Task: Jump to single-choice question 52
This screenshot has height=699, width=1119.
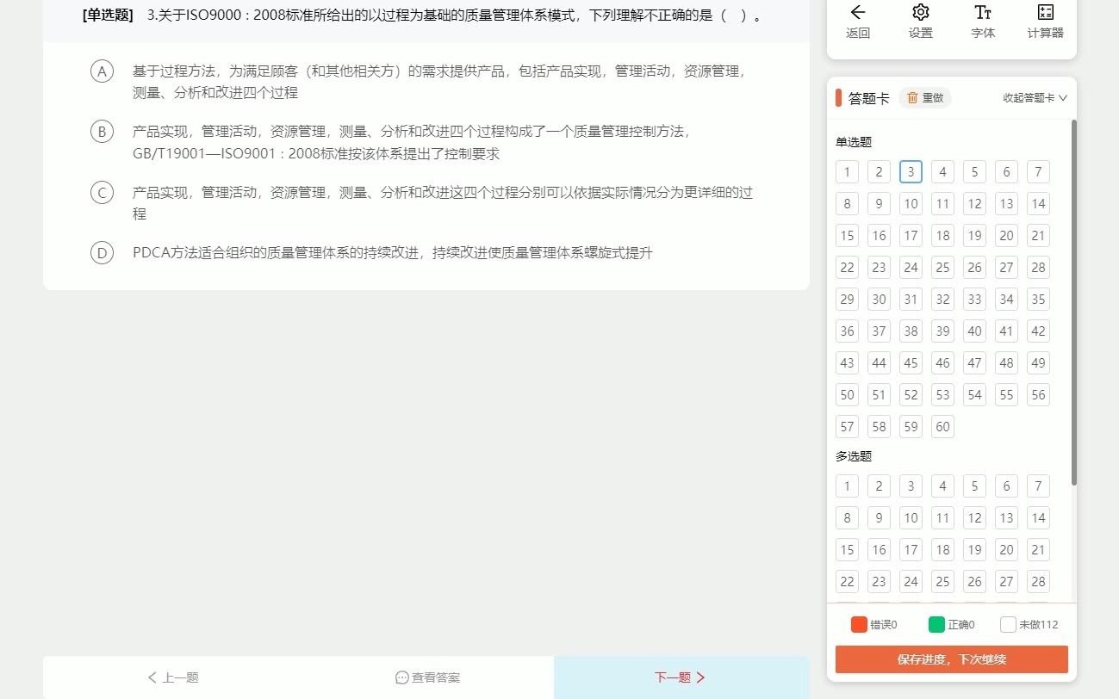Action: 911,394
